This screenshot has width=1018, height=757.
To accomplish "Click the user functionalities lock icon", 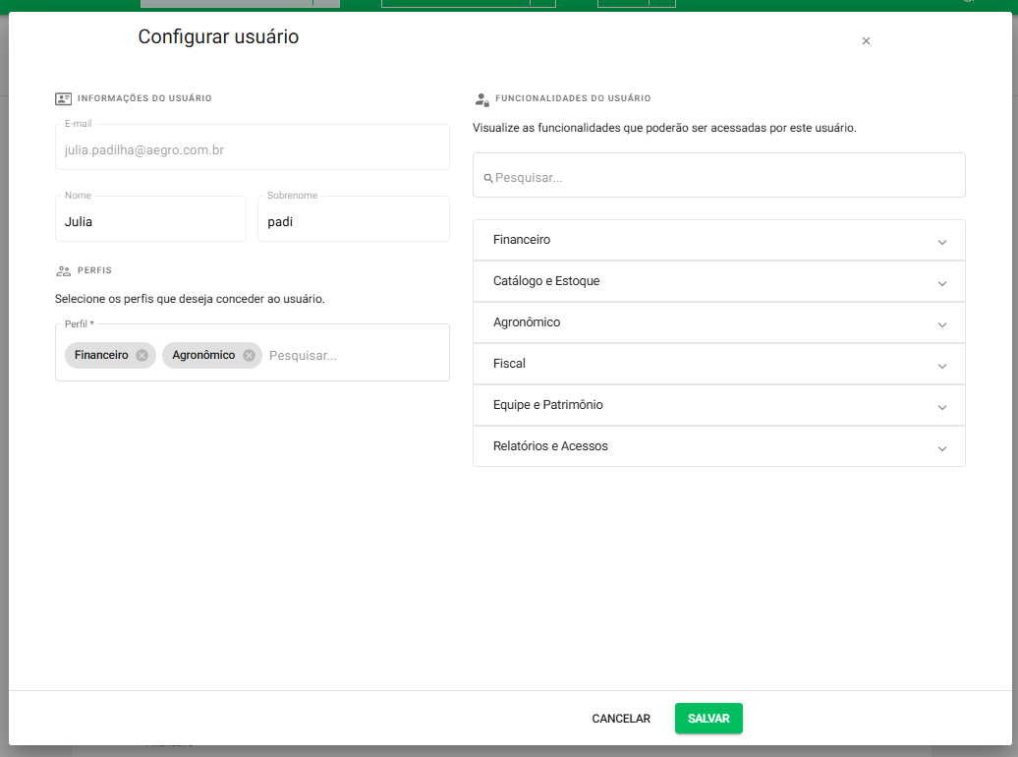I will coord(481,99).
